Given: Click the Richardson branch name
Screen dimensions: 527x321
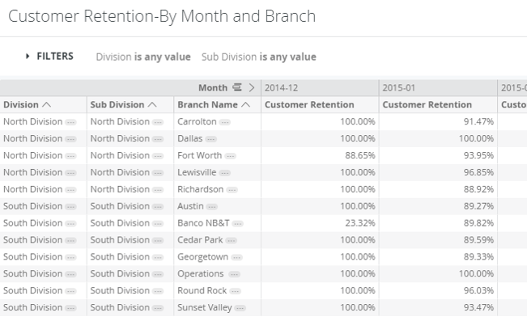Looking at the screenshot, I should click(x=201, y=189).
